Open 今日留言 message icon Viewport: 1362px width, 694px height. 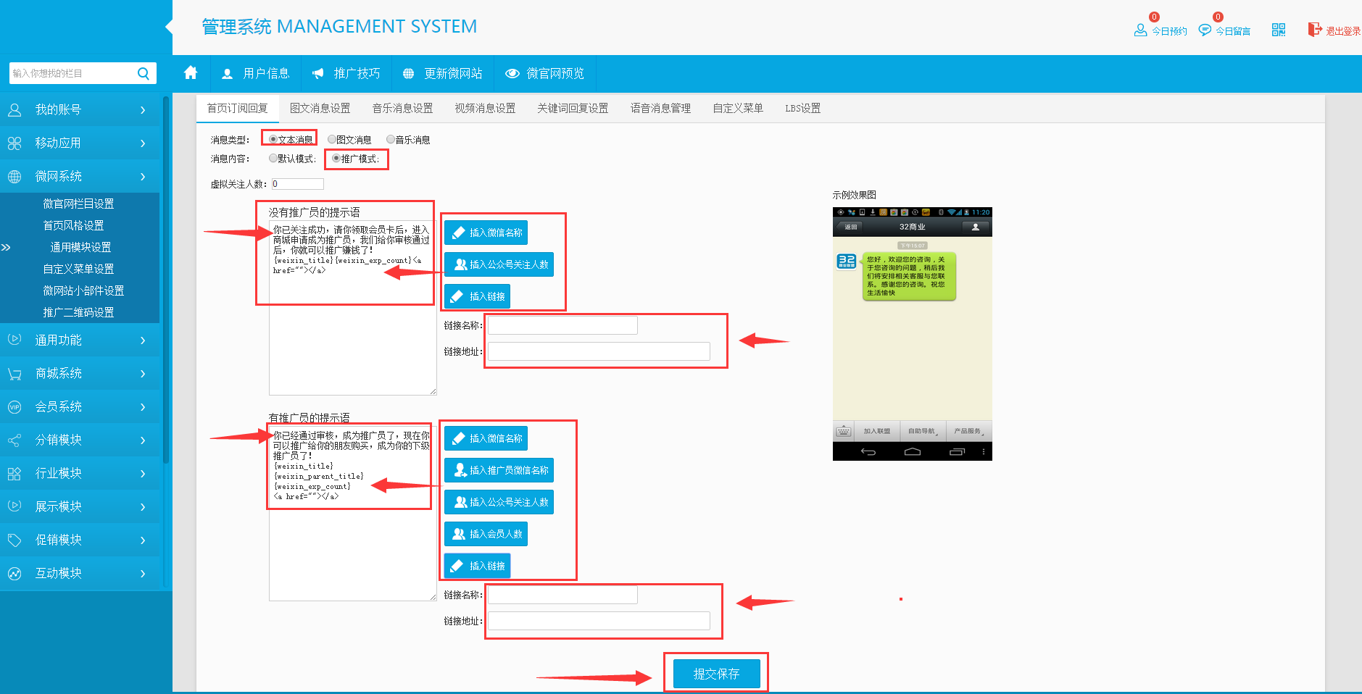click(1205, 30)
